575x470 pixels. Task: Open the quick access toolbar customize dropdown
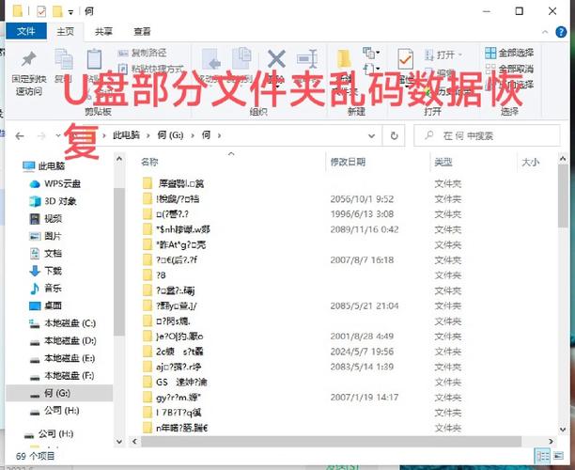click(x=70, y=12)
